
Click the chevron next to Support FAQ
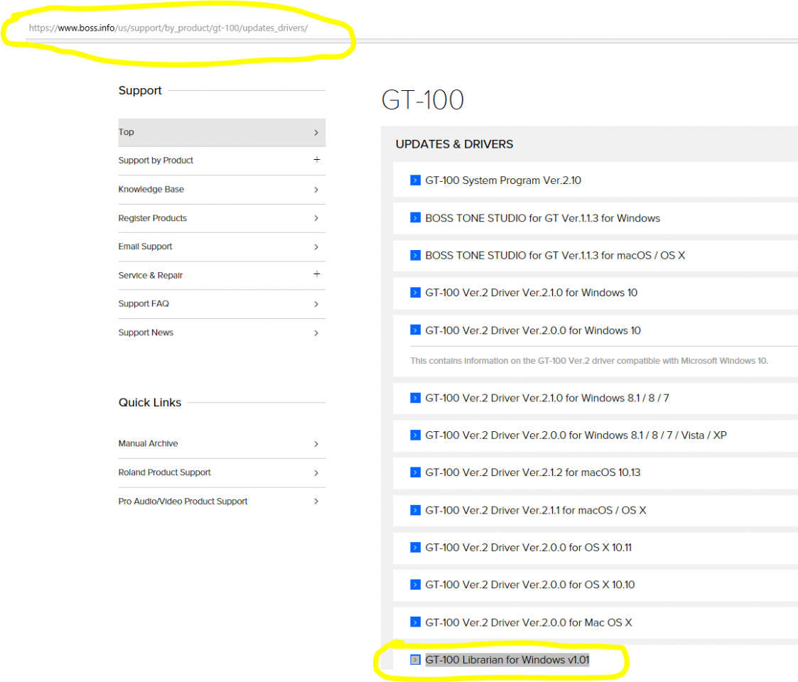316,304
